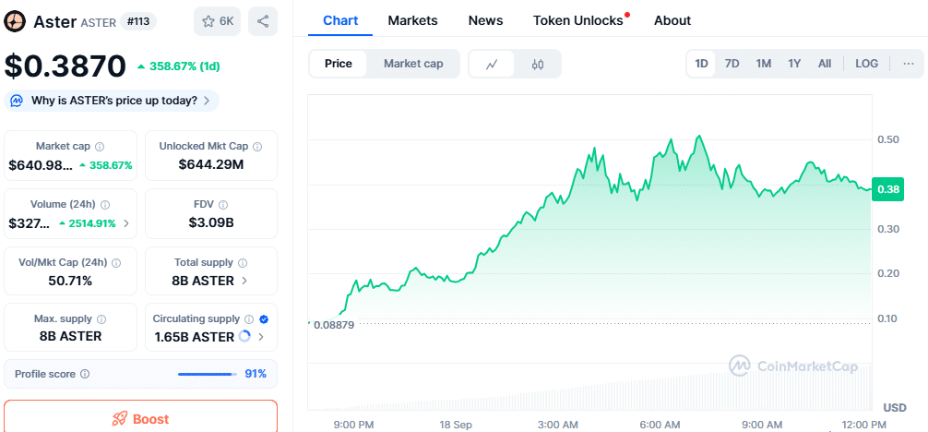Set chart range to 1Y
The height and width of the screenshot is (432, 928).
coord(794,64)
